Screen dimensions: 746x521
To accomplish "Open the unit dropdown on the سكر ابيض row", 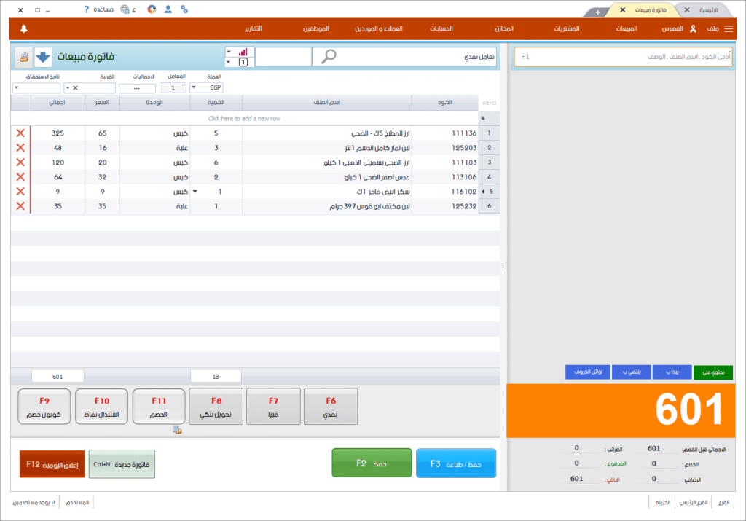I will point(194,192).
